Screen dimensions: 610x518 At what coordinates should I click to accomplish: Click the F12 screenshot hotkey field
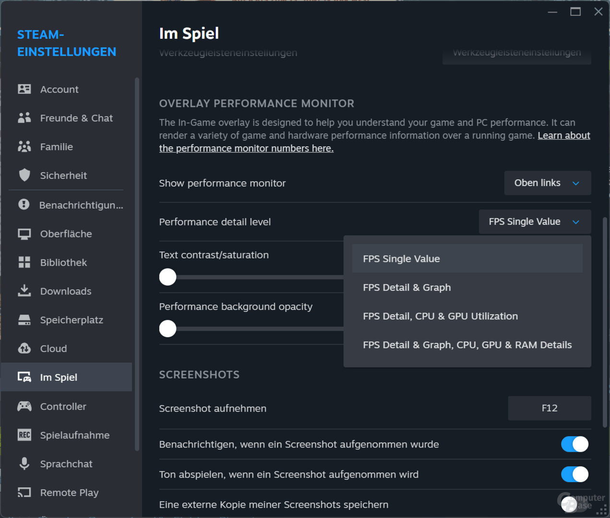click(x=550, y=408)
